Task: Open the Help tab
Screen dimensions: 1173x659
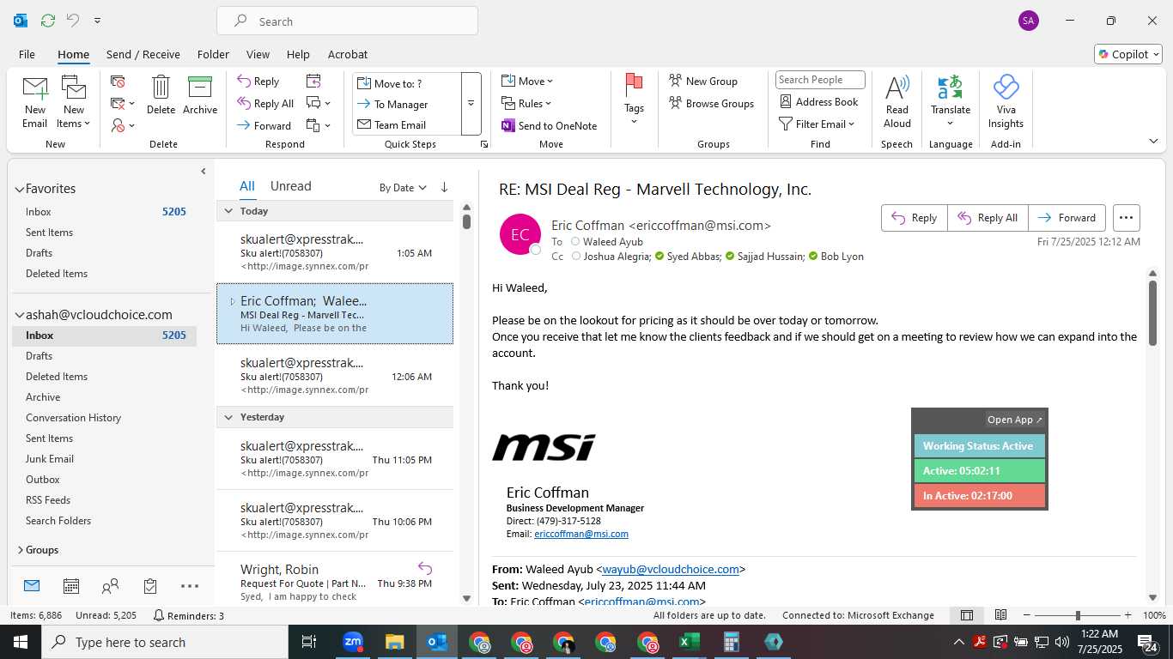Action: 298,54
